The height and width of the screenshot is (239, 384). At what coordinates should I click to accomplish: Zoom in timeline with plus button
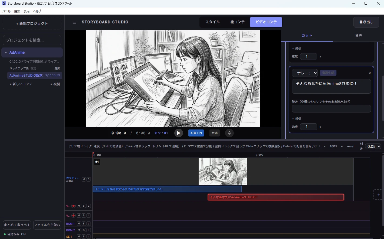pyautogui.click(x=342, y=146)
